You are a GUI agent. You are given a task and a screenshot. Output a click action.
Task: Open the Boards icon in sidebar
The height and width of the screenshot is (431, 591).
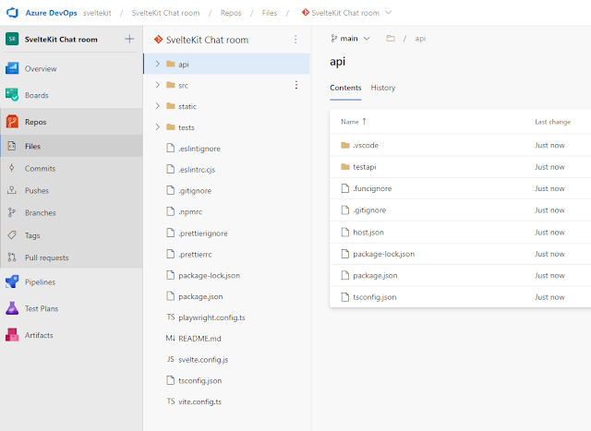click(x=12, y=95)
